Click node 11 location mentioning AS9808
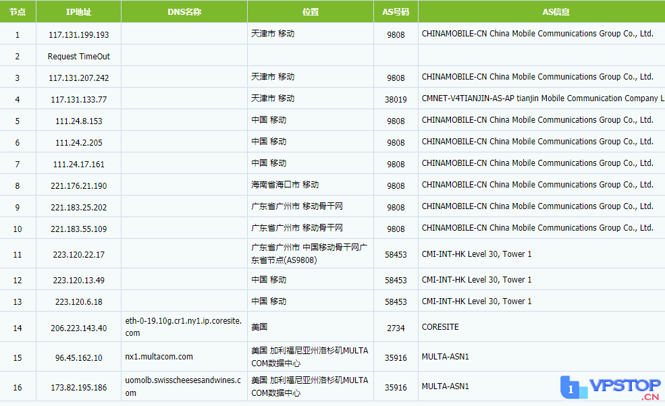The image size is (665, 406). pos(309,254)
